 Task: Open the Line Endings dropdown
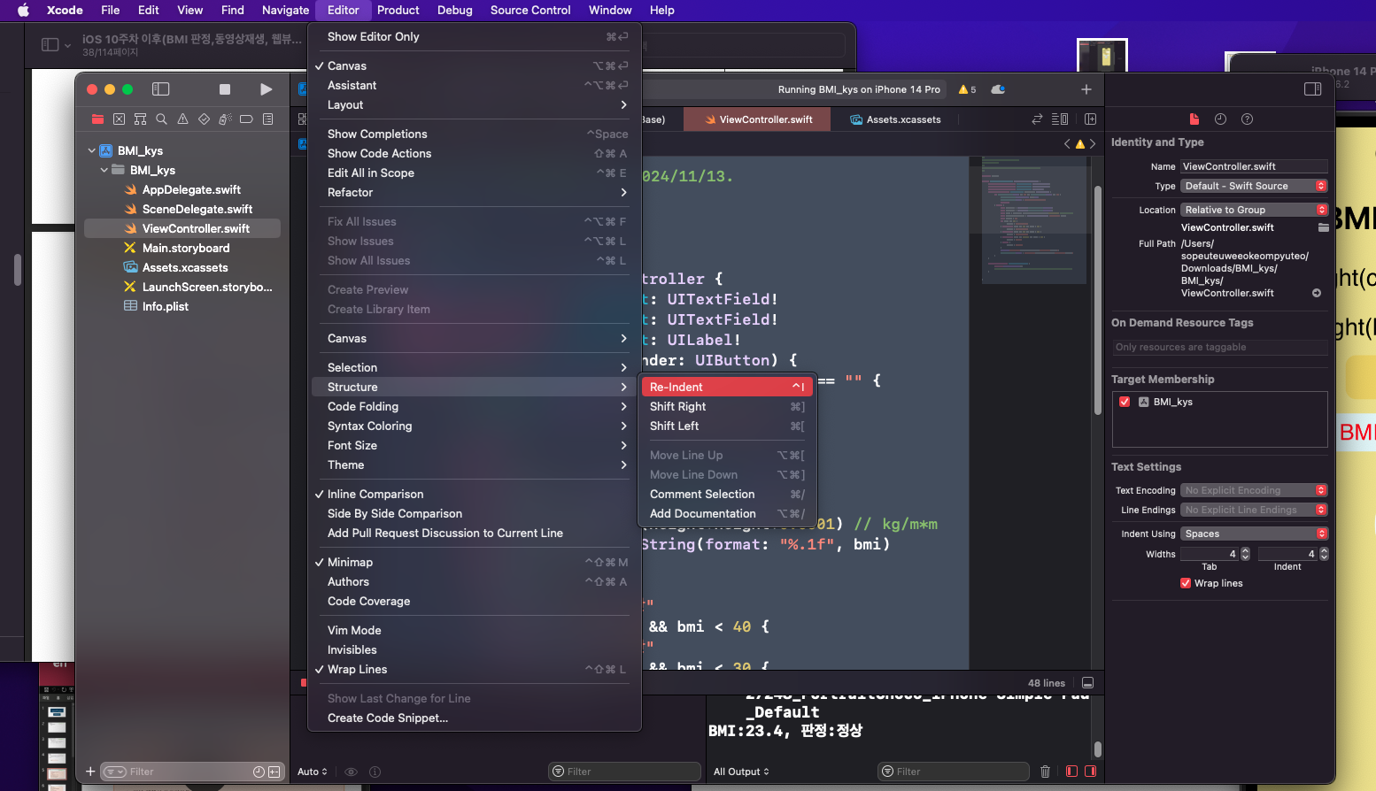(1254, 510)
